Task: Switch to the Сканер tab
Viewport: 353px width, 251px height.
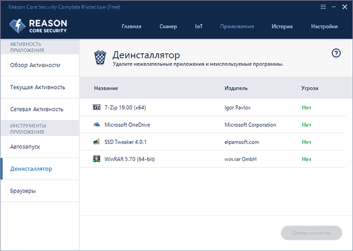Action: pyautogui.click(x=168, y=26)
